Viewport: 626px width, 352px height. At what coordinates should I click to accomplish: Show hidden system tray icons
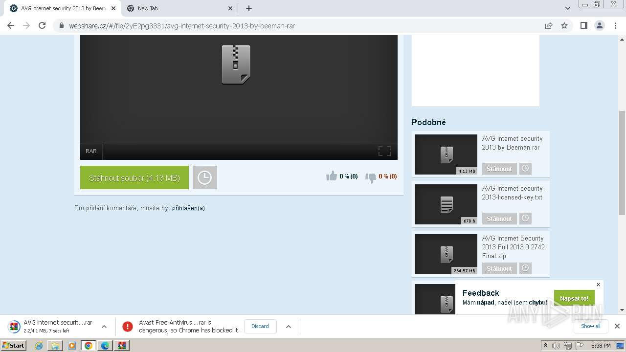pyautogui.click(x=545, y=346)
